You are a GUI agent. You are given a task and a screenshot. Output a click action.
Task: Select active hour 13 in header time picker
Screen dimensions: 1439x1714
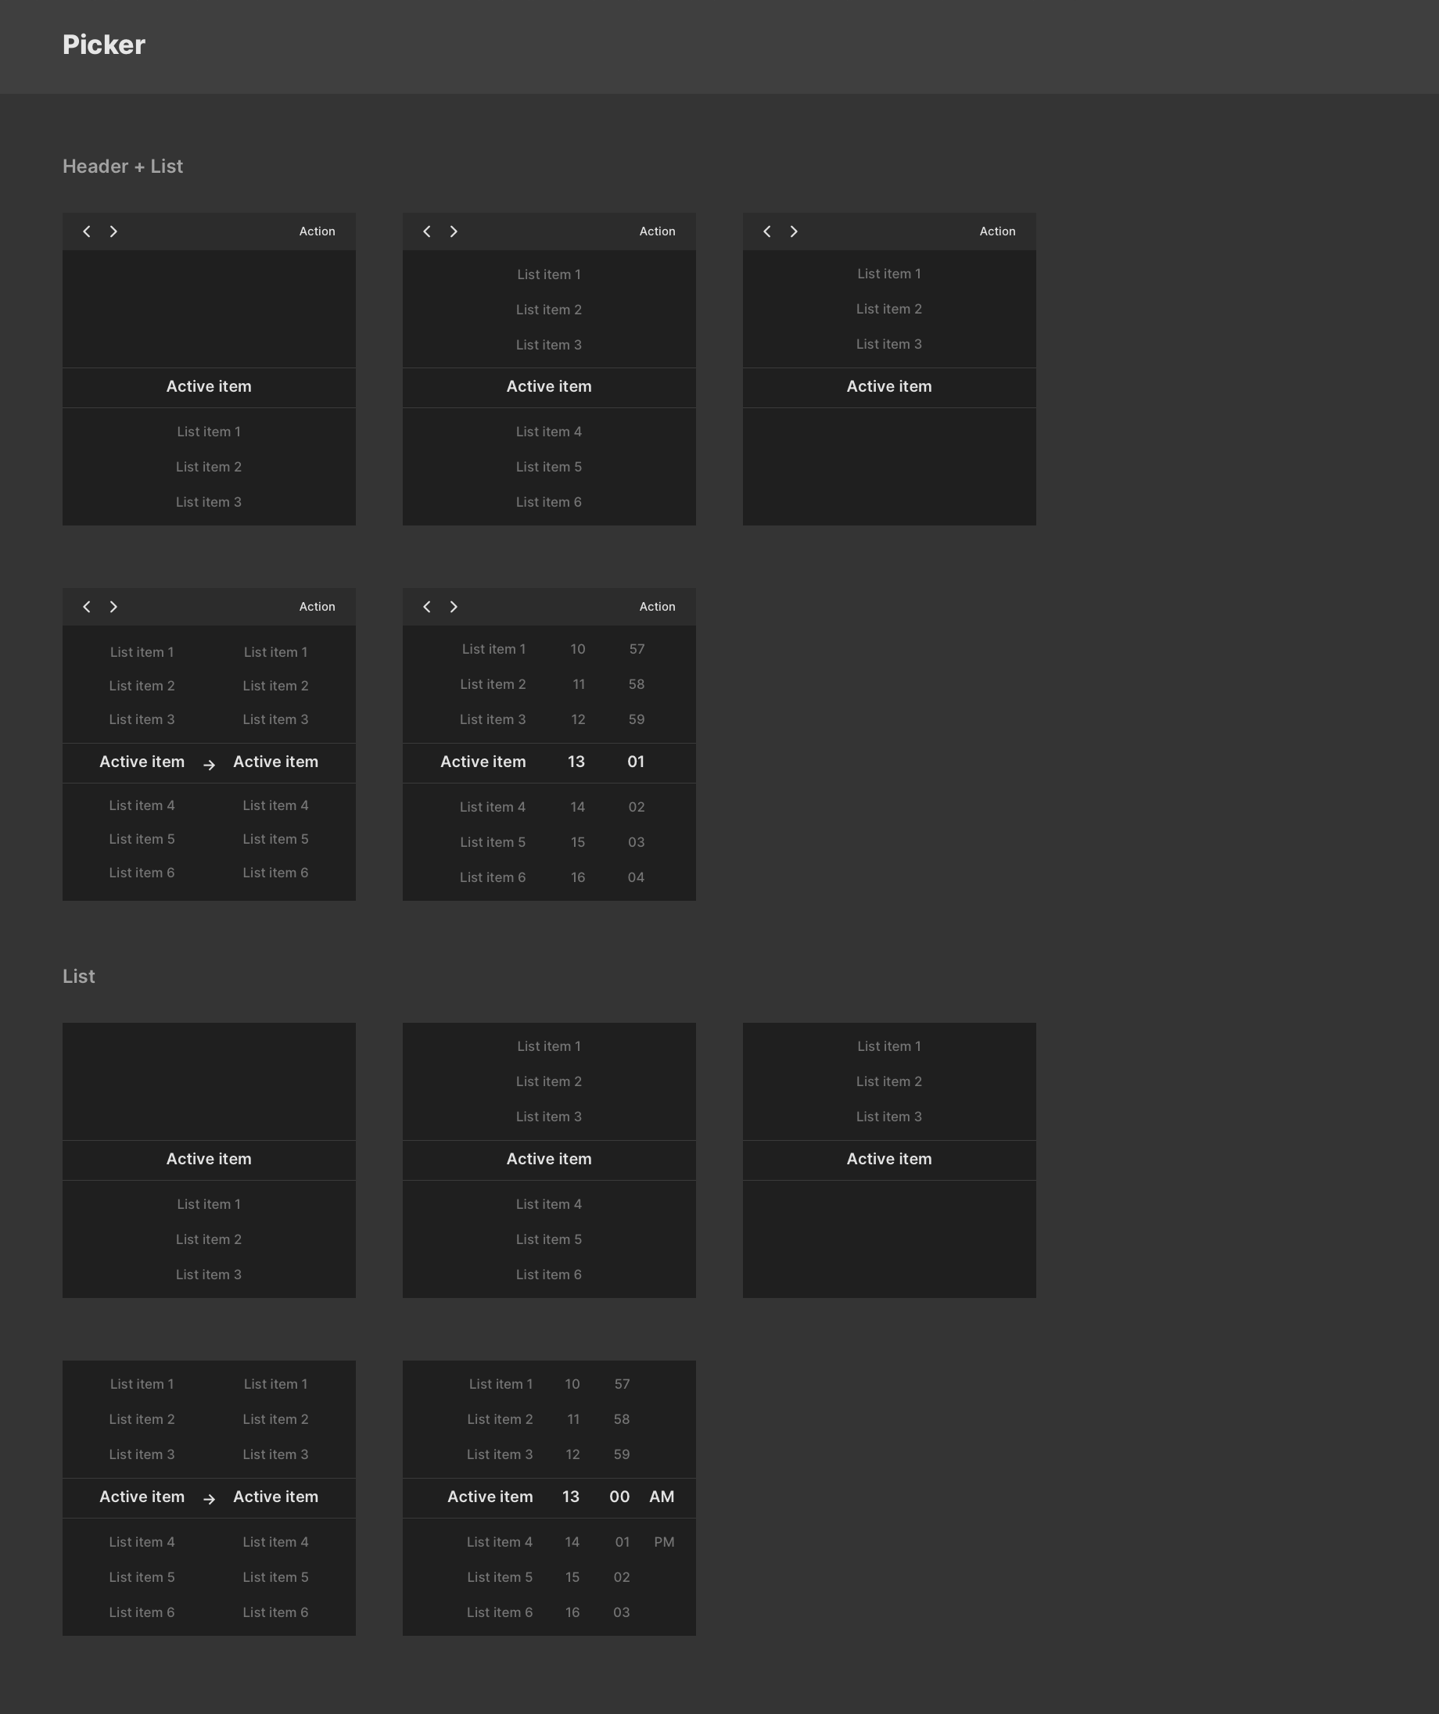576,762
